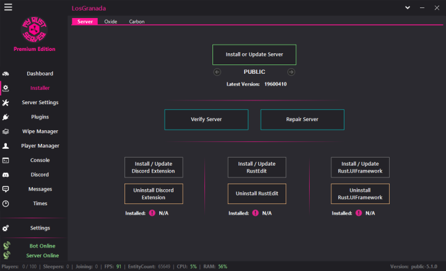Open the Times page
This screenshot has height=271, width=446.
tap(40, 203)
